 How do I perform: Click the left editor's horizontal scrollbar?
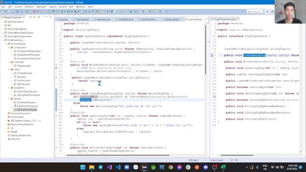[x=118, y=155]
